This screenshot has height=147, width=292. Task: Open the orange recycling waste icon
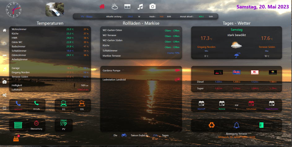[x=211, y=125]
